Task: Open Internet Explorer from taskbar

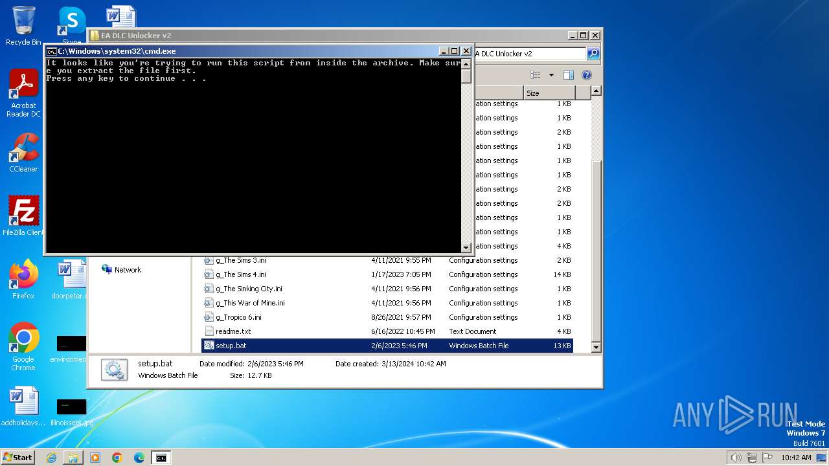Action: click(51, 458)
